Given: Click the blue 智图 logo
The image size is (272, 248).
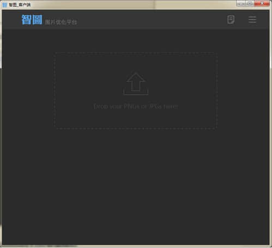Looking at the screenshot, I should click(32, 20).
